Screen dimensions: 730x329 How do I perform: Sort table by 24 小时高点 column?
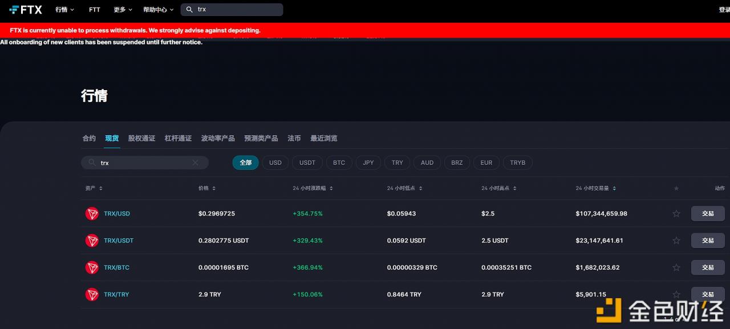499,188
